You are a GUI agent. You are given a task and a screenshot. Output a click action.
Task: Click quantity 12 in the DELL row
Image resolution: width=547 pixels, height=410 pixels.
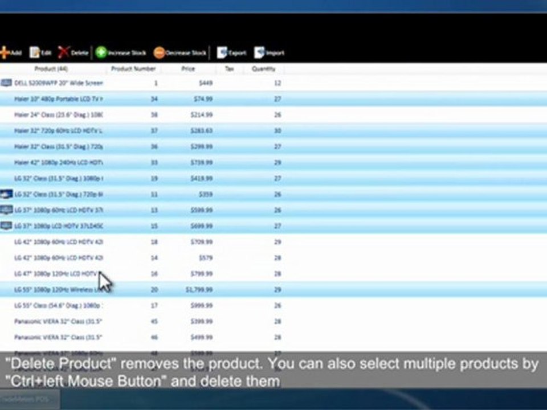(x=277, y=83)
